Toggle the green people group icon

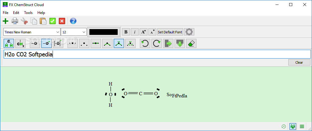click(293, 126)
